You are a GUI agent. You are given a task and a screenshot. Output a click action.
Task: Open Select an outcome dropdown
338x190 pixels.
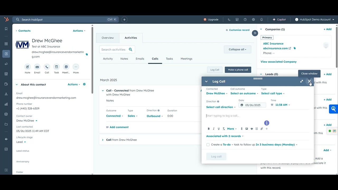pos(245,93)
